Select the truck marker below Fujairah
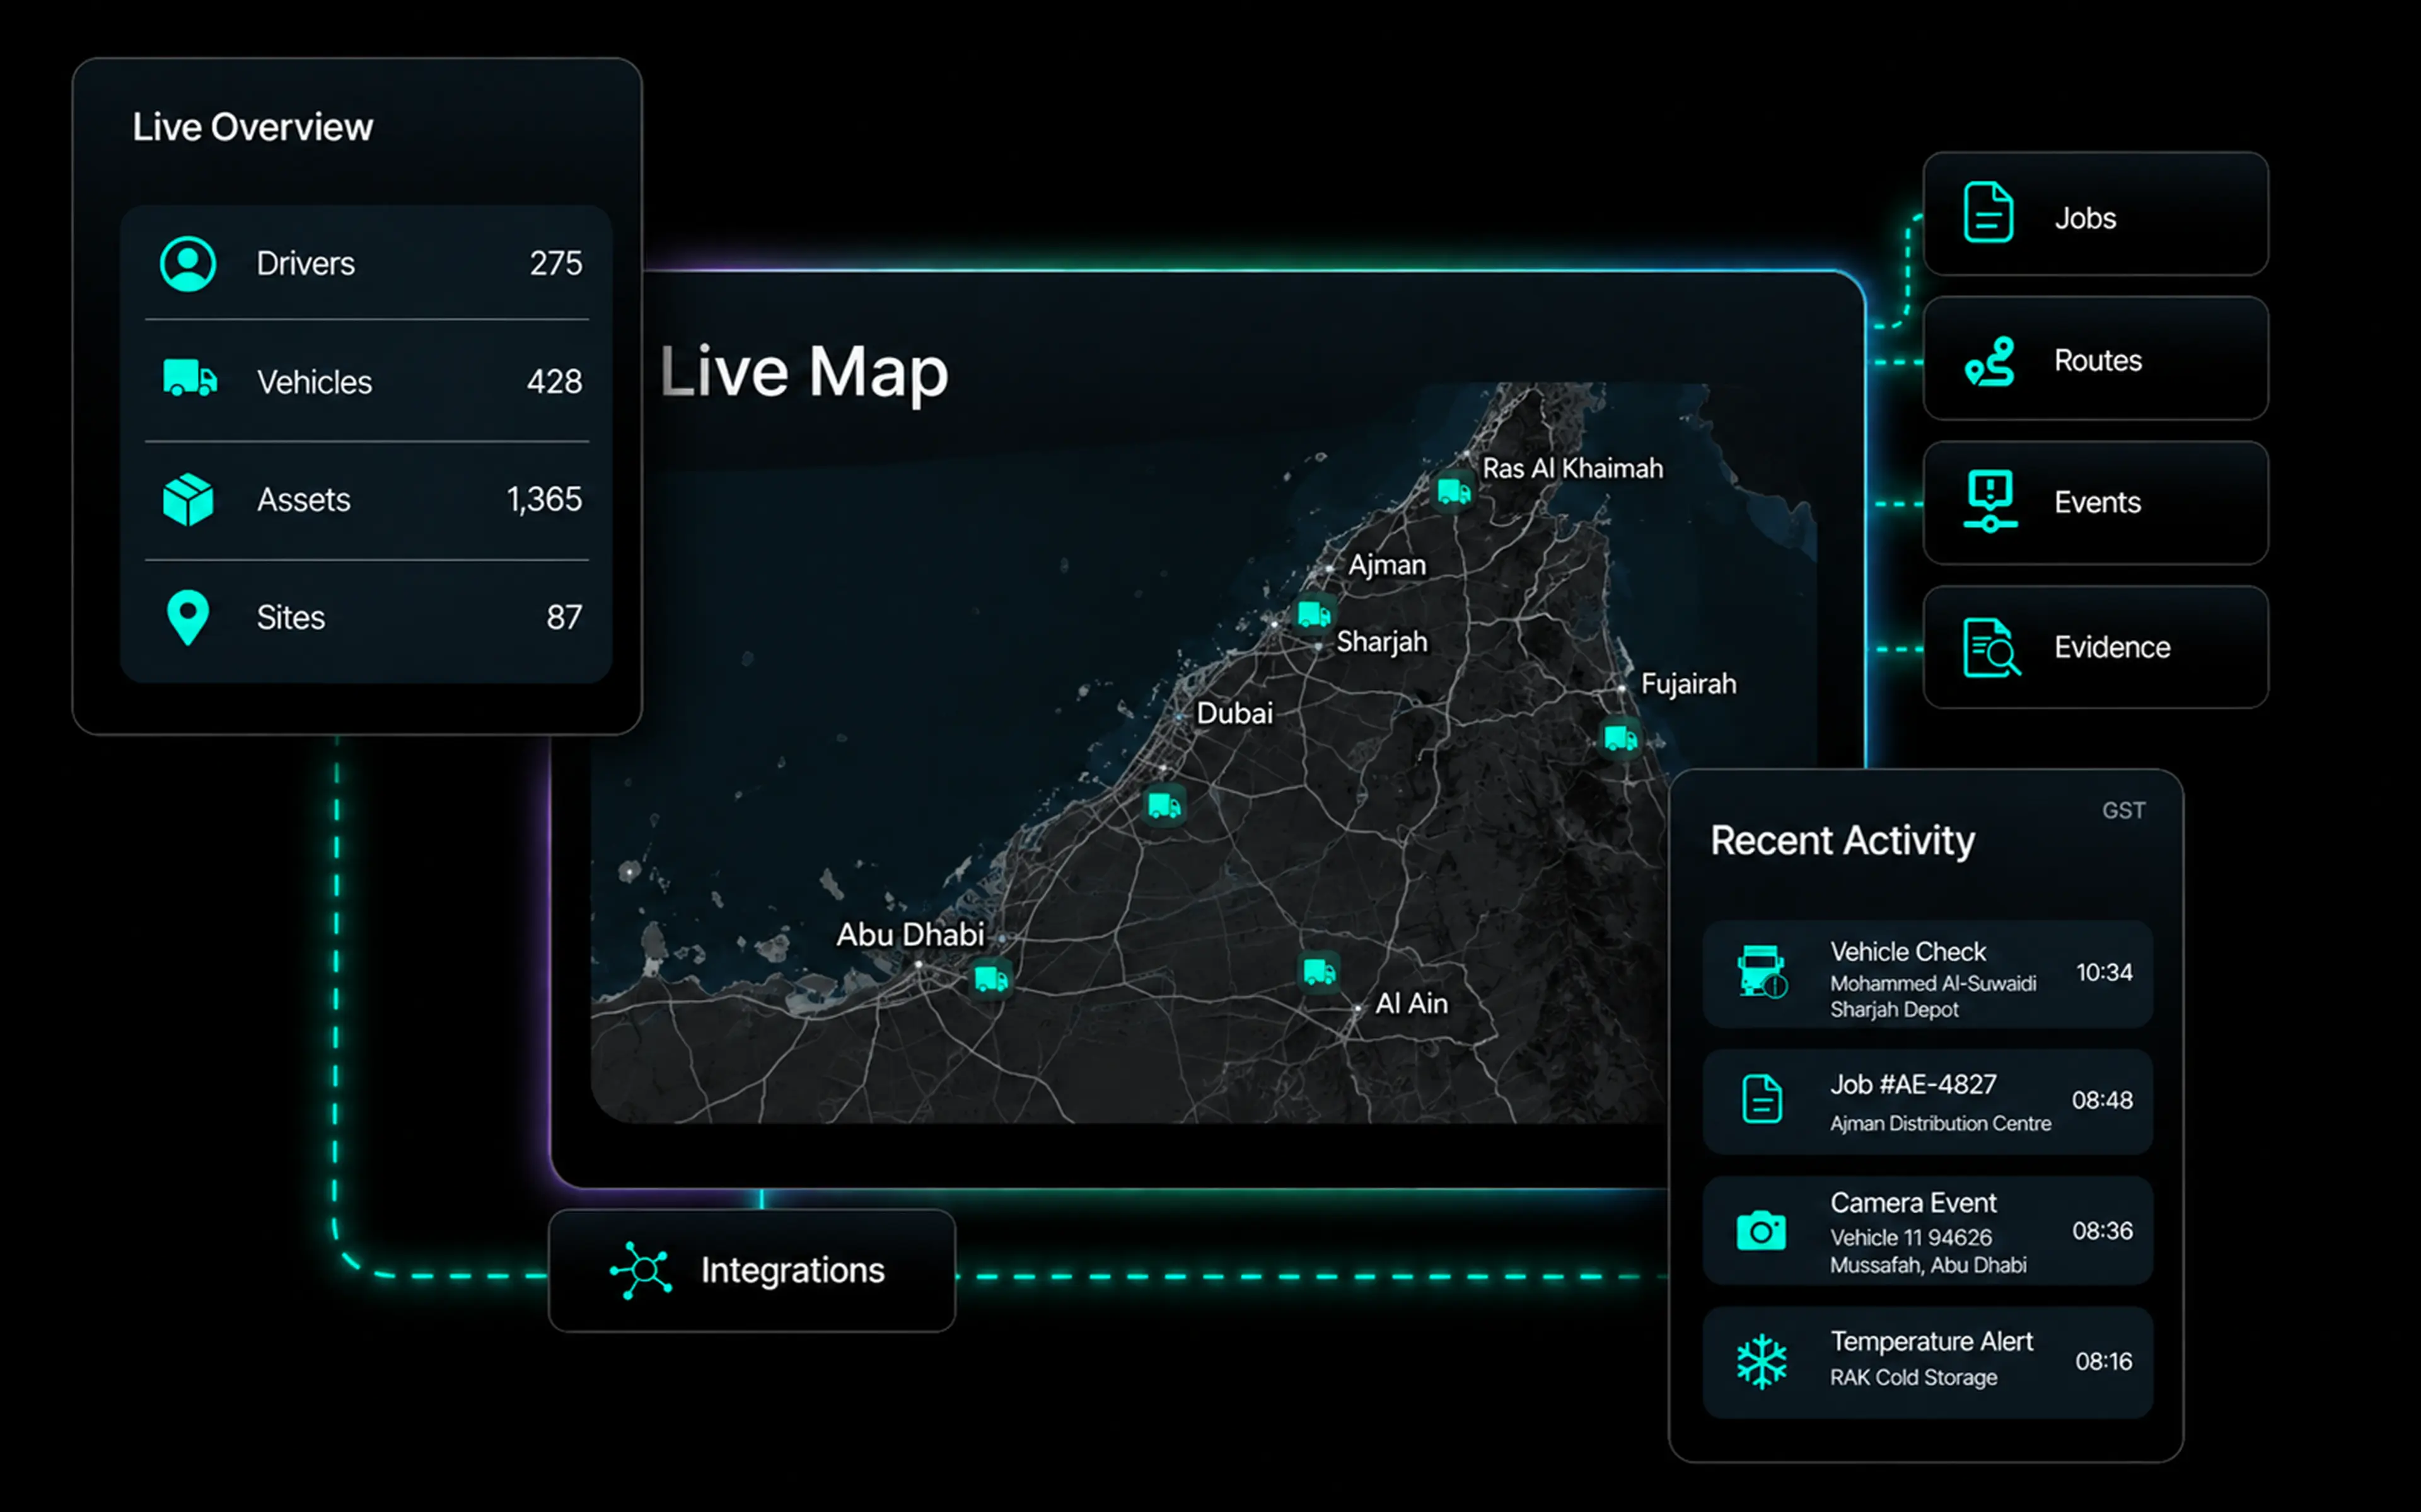This screenshot has height=1512, width=2421. [x=1621, y=739]
